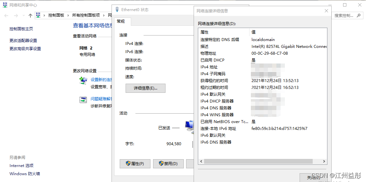Click the Network and Sharing Center title icon

[5, 5]
